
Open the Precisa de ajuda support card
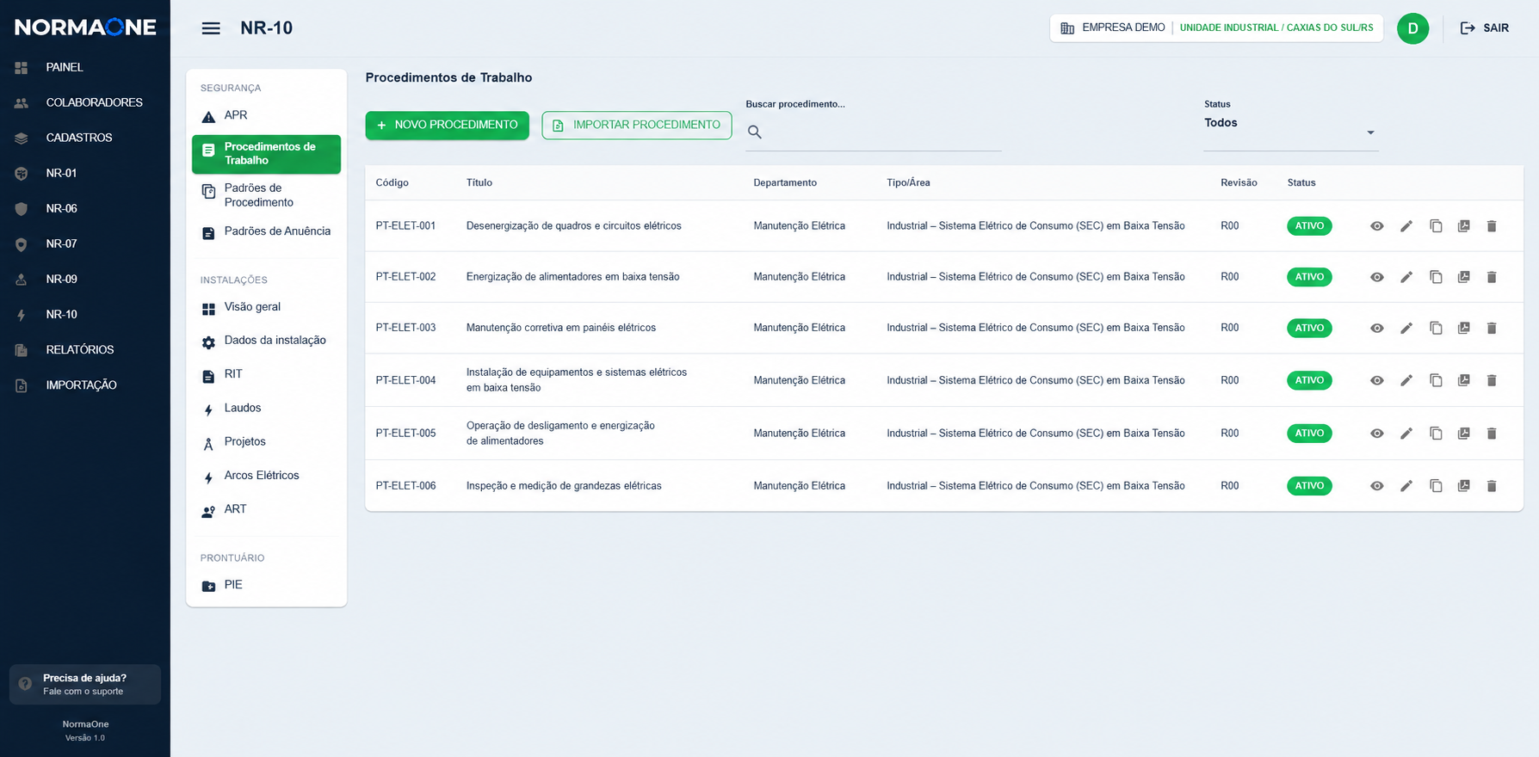pos(84,685)
